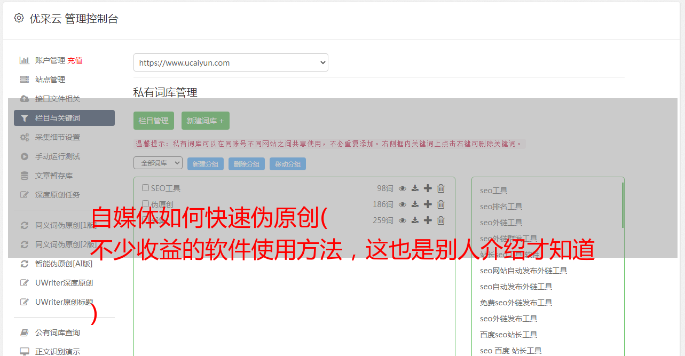This screenshot has width=685, height=356.
Task: Open the 全部词库 group dropdown
Action: [158, 163]
